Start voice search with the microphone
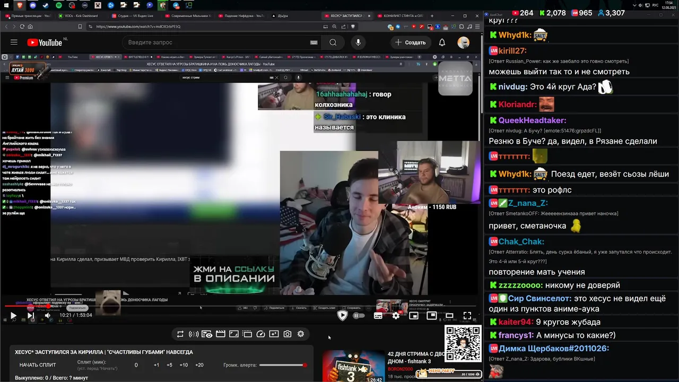Viewport: 679px width, 382px height. 358,42
